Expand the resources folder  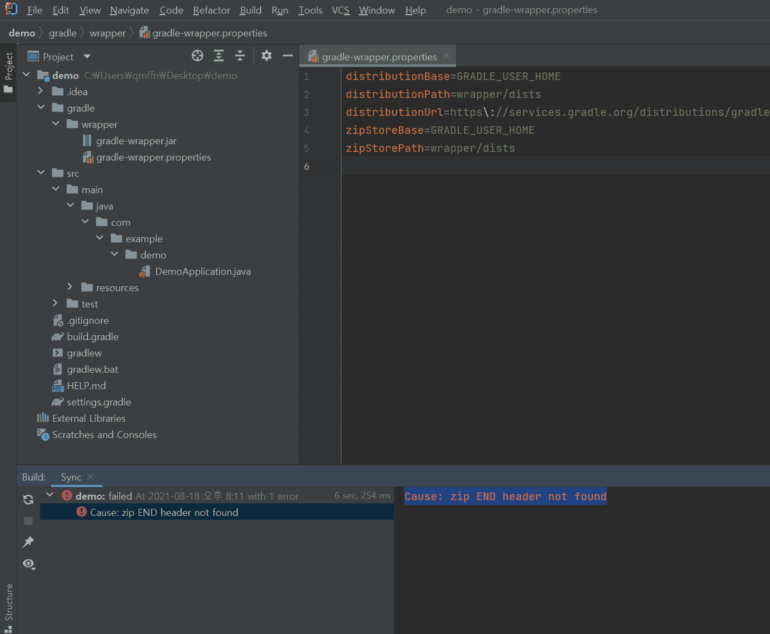pyautogui.click(x=70, y=287)
